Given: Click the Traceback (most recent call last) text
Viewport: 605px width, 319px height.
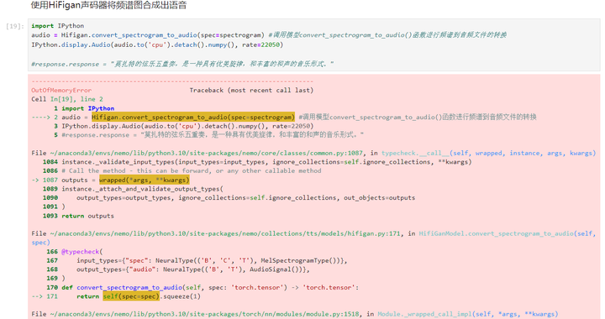Looking at the screenshot, I should 251,90.
